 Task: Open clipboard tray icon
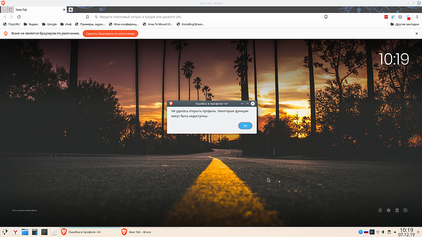point(389,232)
